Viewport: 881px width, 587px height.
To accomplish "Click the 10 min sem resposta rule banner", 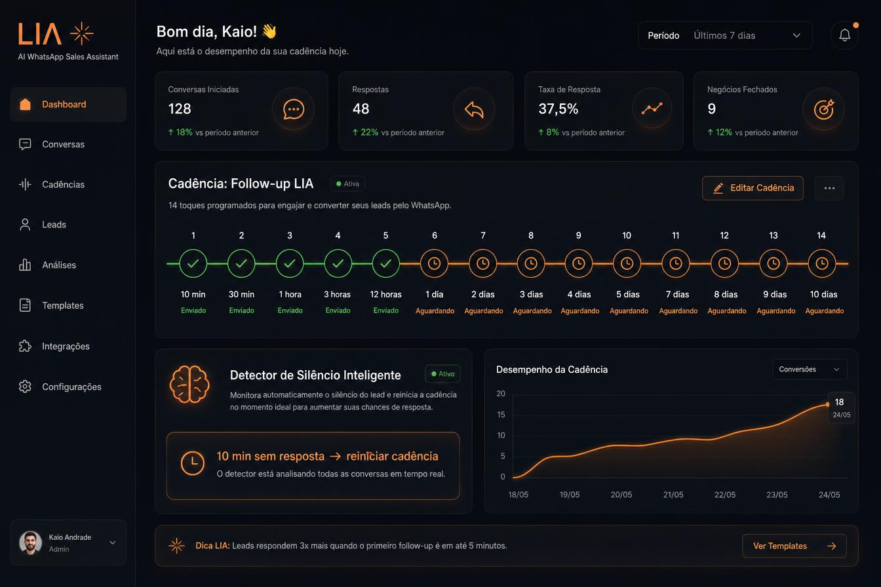I will 313,466.
